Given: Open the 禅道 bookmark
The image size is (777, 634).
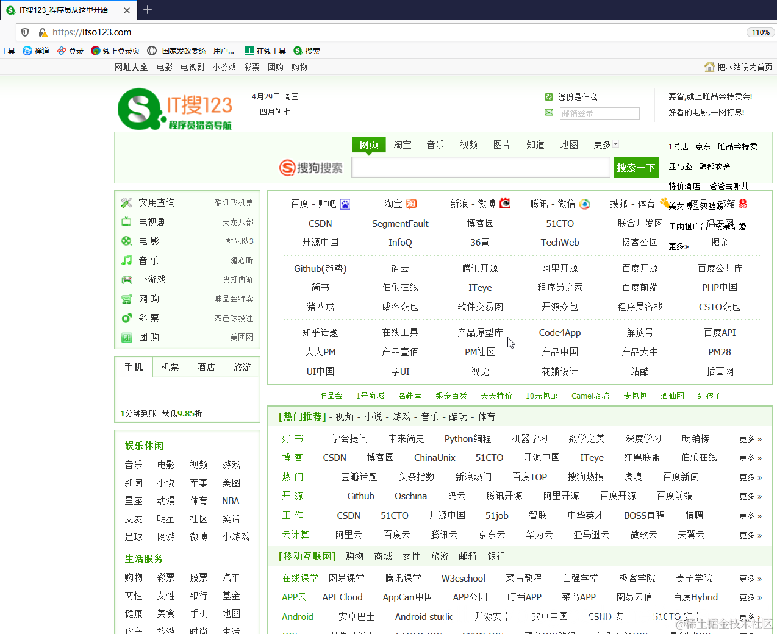Looking at the screenshot, I should coord(36,51).
